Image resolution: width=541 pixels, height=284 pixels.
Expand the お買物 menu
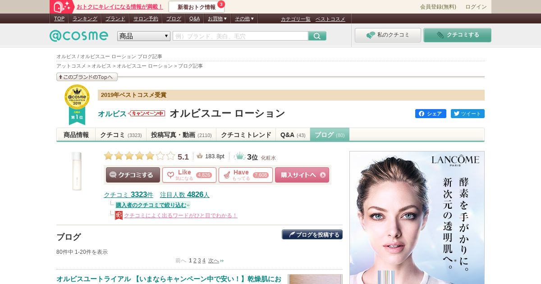click(x=217, y=18)
